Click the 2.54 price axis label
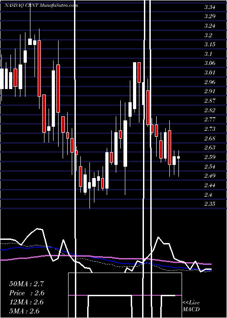Viewport: 227px width, 318px height. tap(210, 167)
